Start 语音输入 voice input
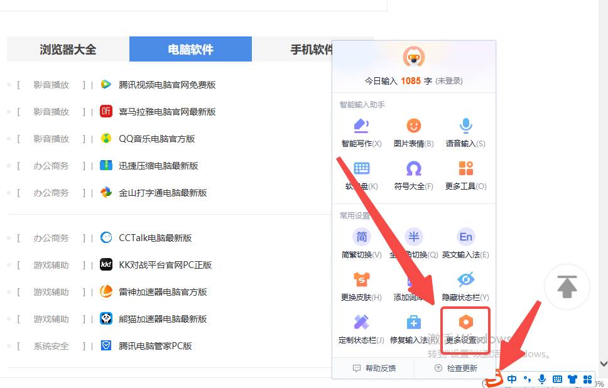The width and height of the screenshot is (608, 388). tap(465, 133)
